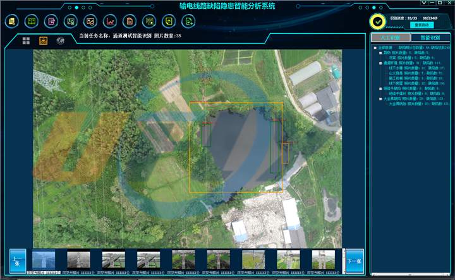Click the green upload-arrow toolbar icon

click(188, 21)
